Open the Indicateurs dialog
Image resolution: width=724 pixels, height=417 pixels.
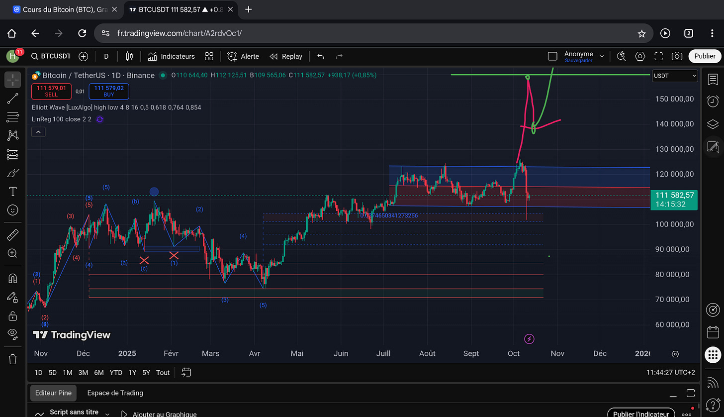[171, 56]
